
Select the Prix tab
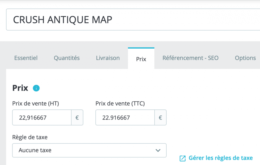[141, 59]
